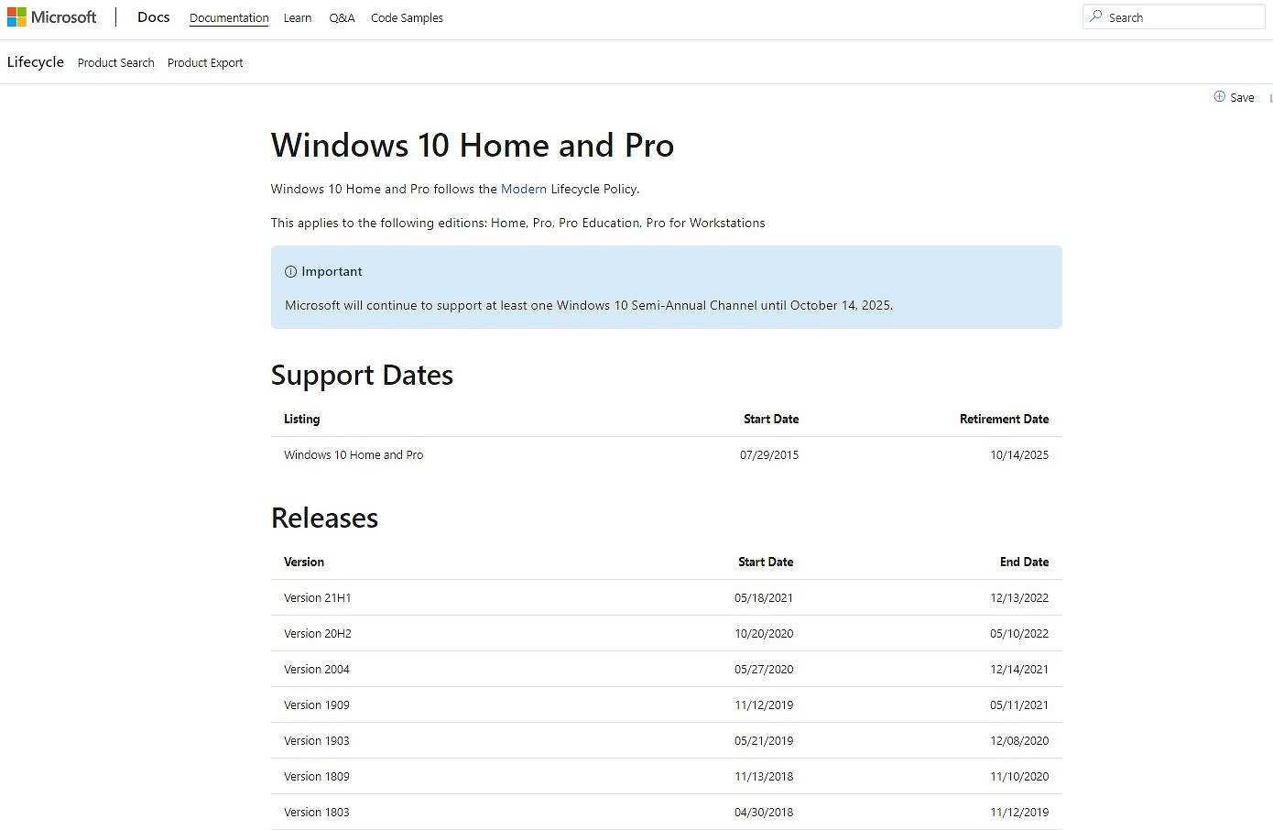Click the Releases Start Date header

(x=766, y=562)
